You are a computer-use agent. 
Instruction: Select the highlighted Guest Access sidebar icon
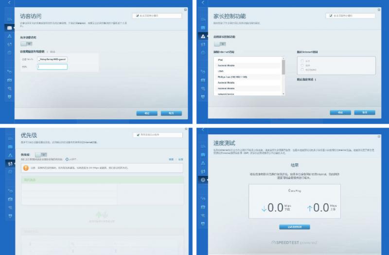[9, 28]
